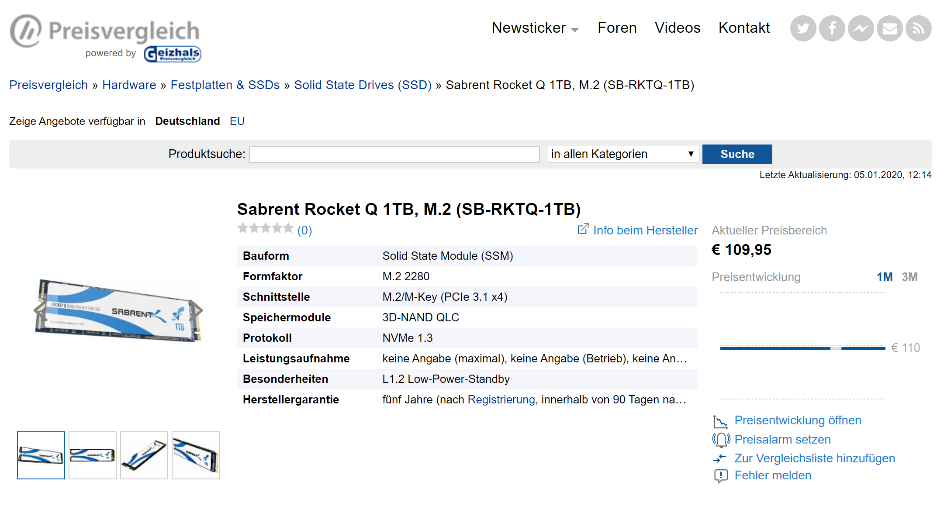Show previous product image with left arrow
Screen dimensions: 937x506
[41, 310]
